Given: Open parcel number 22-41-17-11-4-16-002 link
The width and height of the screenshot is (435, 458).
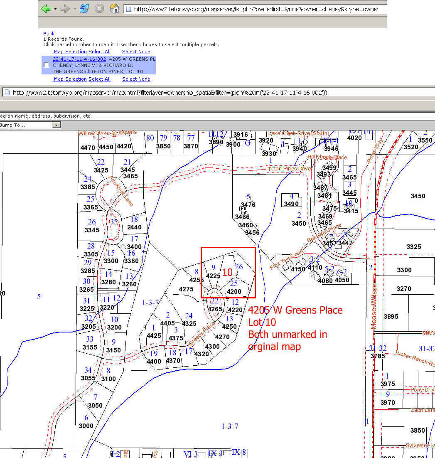Looking at the screenshot, I should pos(79,59).
